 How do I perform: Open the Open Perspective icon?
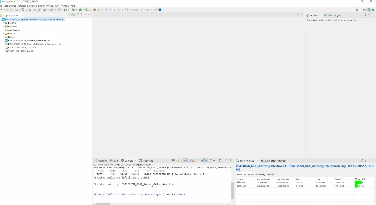click(364, 10)
